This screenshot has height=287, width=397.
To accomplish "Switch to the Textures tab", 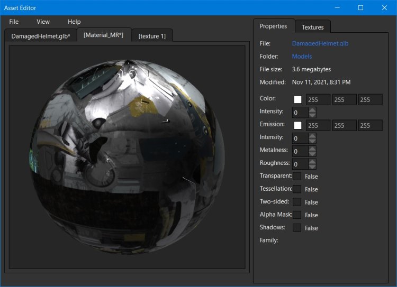I will coord(312,27).
